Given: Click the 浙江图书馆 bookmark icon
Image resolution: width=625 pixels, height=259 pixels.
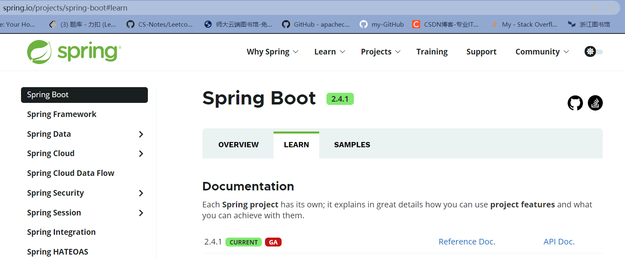Looking at the screenshot, I should point(572,24).
